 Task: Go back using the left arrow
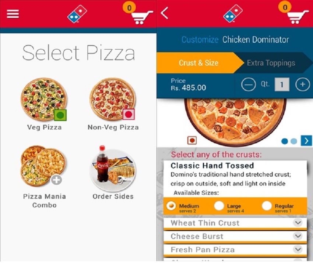click(165, 13)
